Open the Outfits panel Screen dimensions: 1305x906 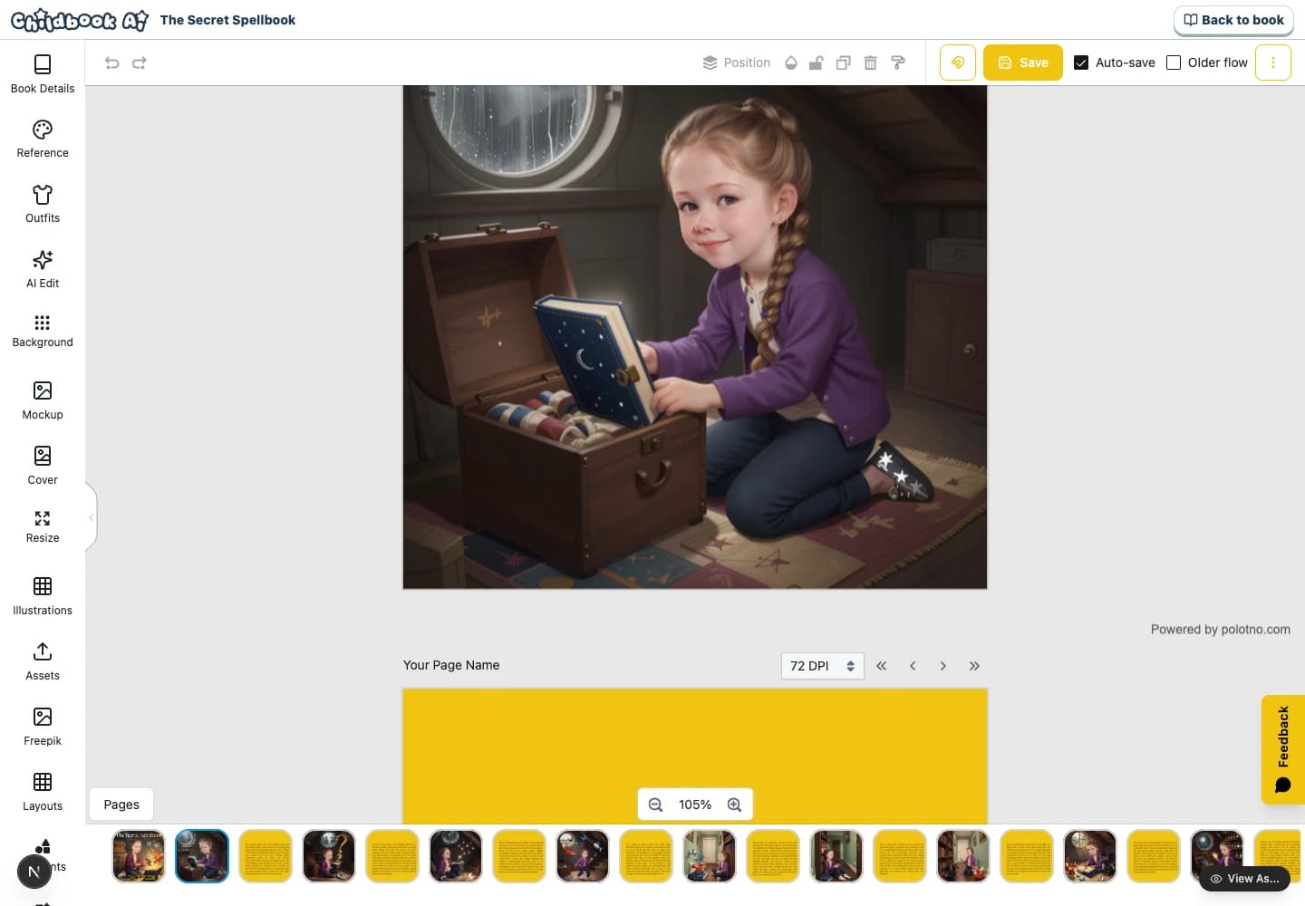point(43,204)
